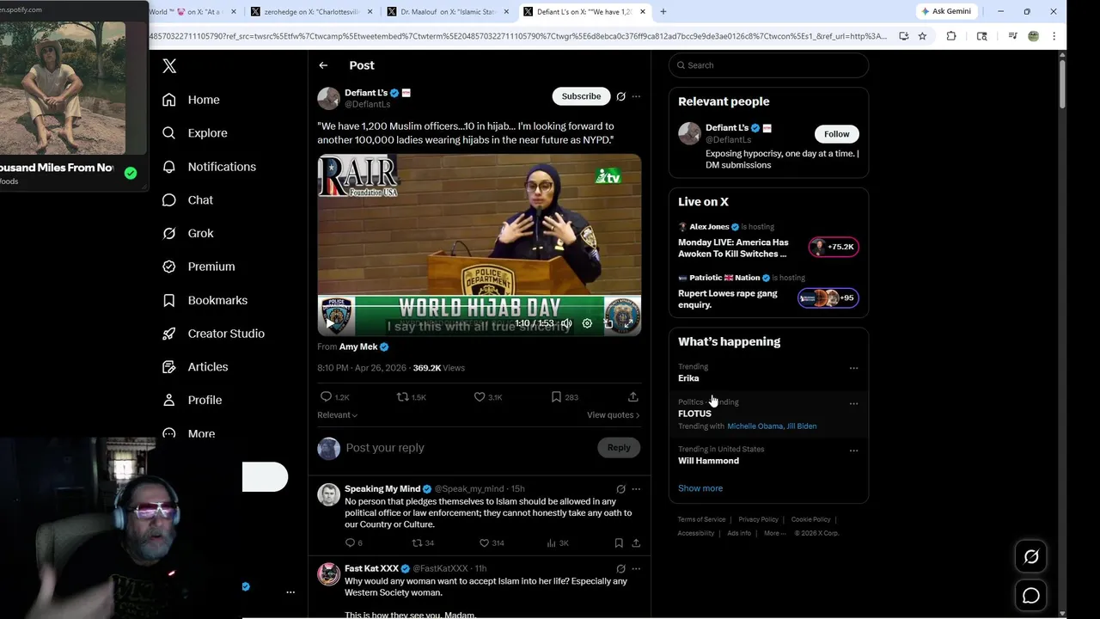
Task: Toggle picture-in-picture on the video
Action: point(608,323)
